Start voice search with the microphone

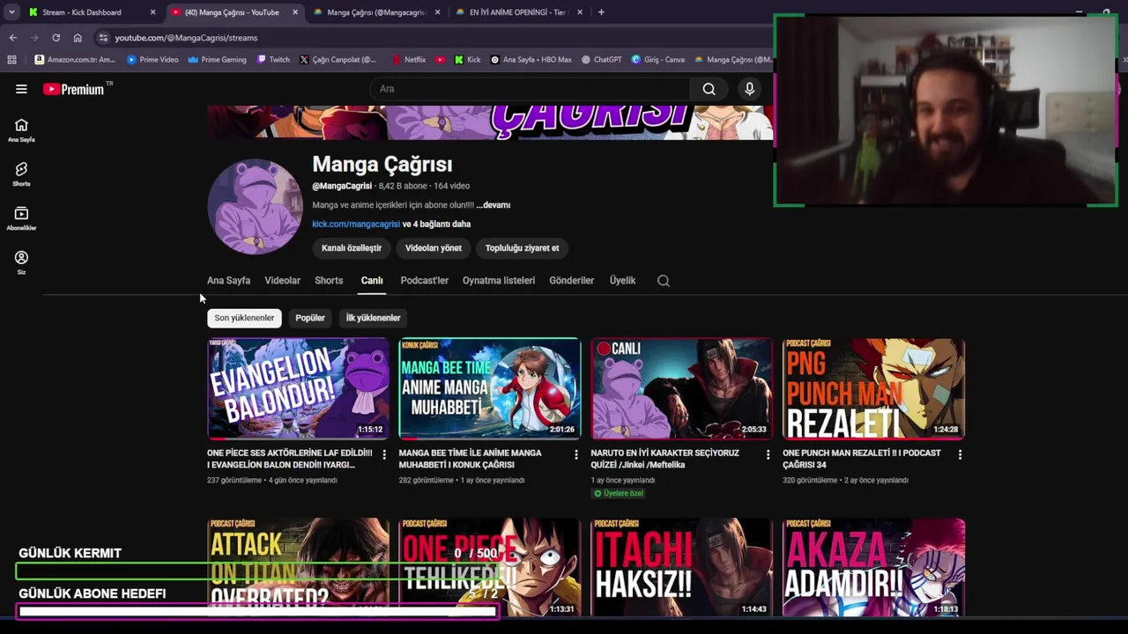750,89
